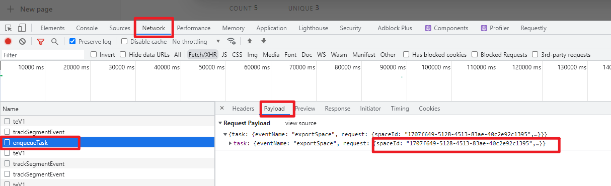Filter requests by WS
Viewport: 611px width, 186px height.
321,55
